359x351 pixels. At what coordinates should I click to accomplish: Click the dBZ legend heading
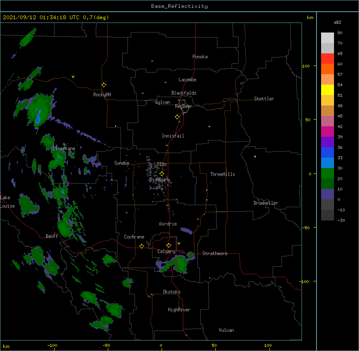coord(337,22)
